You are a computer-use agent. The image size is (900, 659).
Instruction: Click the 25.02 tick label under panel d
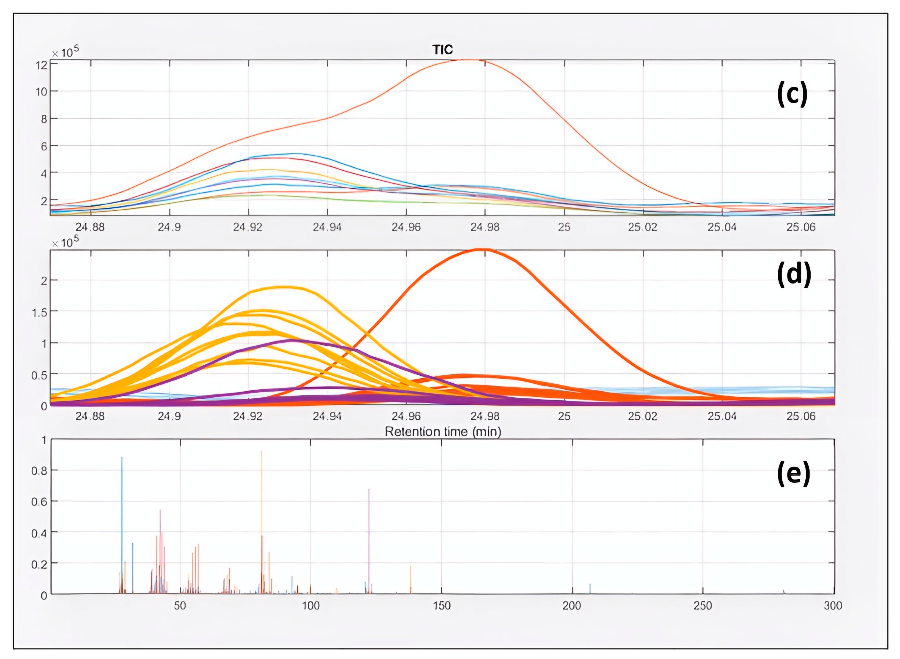pyautogui.click(x=642, y=416)
